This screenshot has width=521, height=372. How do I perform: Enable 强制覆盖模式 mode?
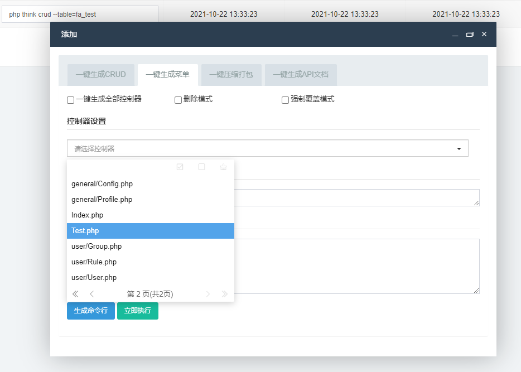click(285, 100)
